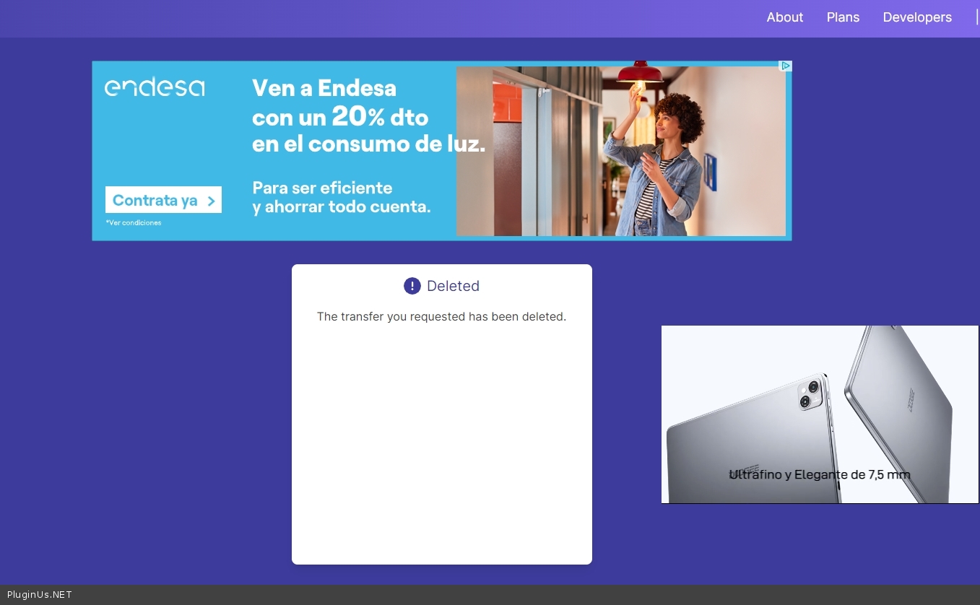
Task: Click the "Deleted" heading text
Action: click(453, 286)
